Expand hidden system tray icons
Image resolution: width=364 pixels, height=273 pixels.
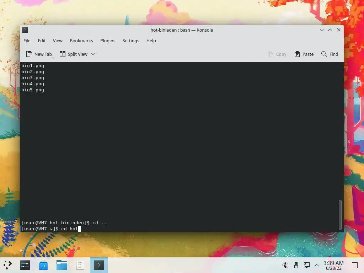point(317,265)
